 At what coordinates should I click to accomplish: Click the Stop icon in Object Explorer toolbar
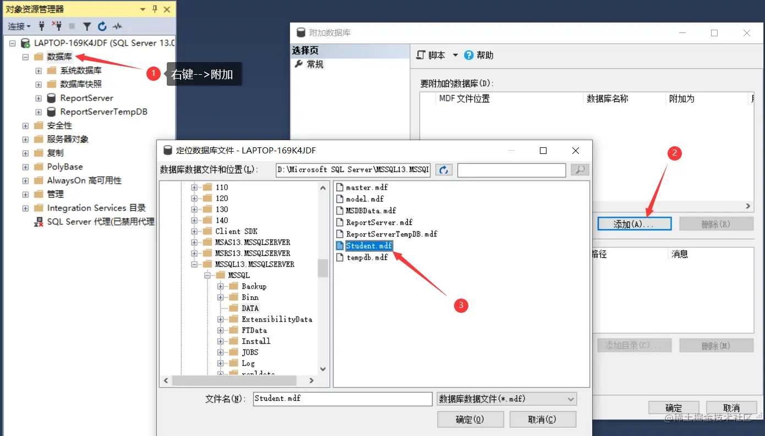(72, 26)
